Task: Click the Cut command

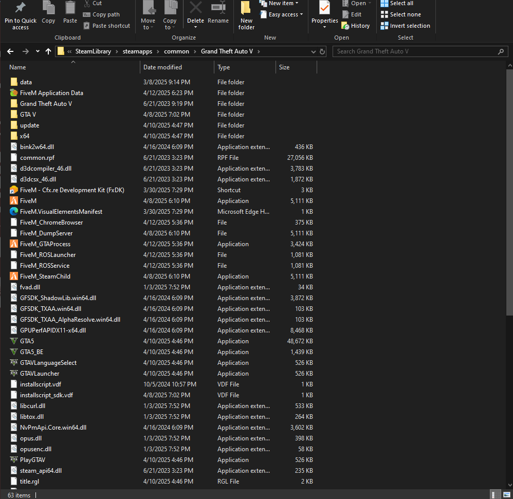Action: tap(93, 3)
